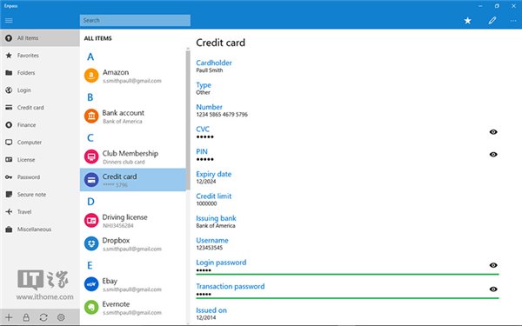The height and width of the screenshot is (326, 522).
Task: Click the Bank account building icon
Action: click(91, 116)
